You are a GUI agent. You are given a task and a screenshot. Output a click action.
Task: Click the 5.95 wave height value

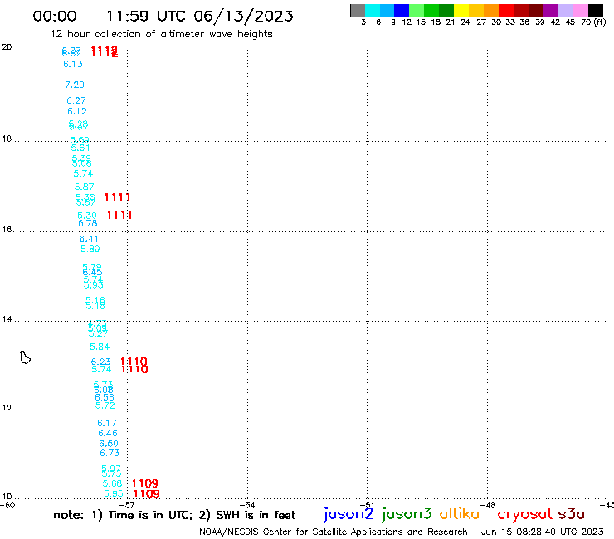114,493
